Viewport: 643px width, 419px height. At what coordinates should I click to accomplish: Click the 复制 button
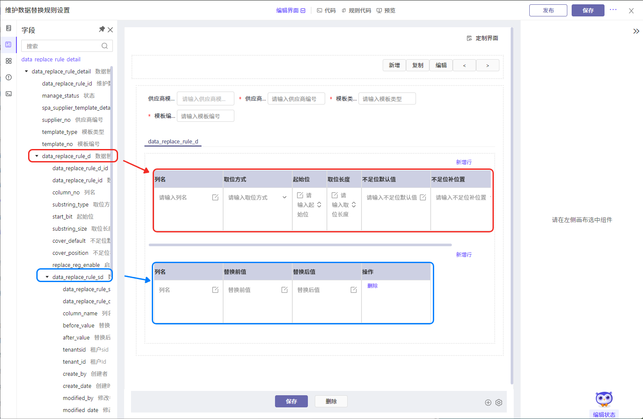418,65
